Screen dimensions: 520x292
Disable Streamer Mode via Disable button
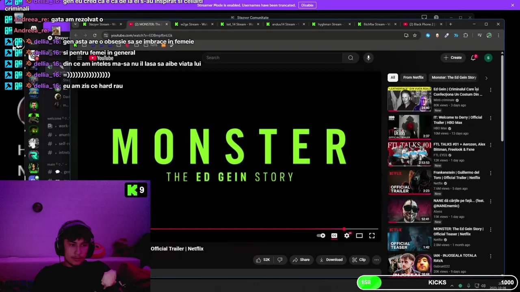pyautogui.click(x=307, y=5)
